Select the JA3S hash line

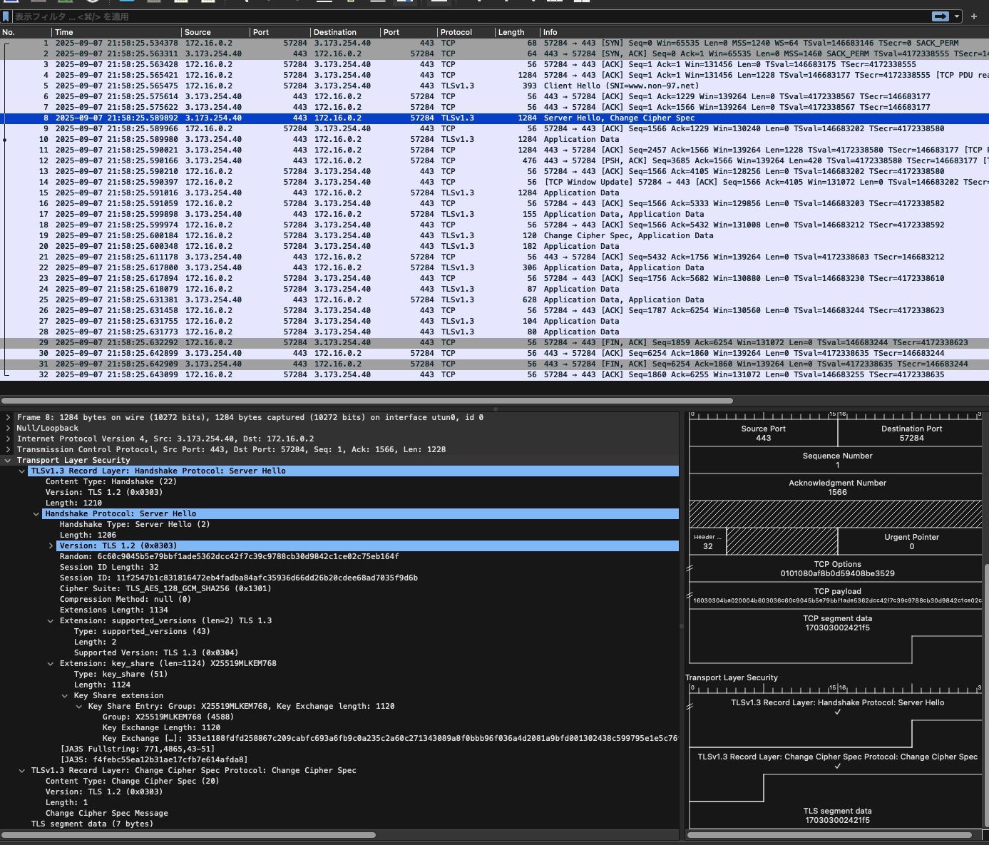(154, 760)
